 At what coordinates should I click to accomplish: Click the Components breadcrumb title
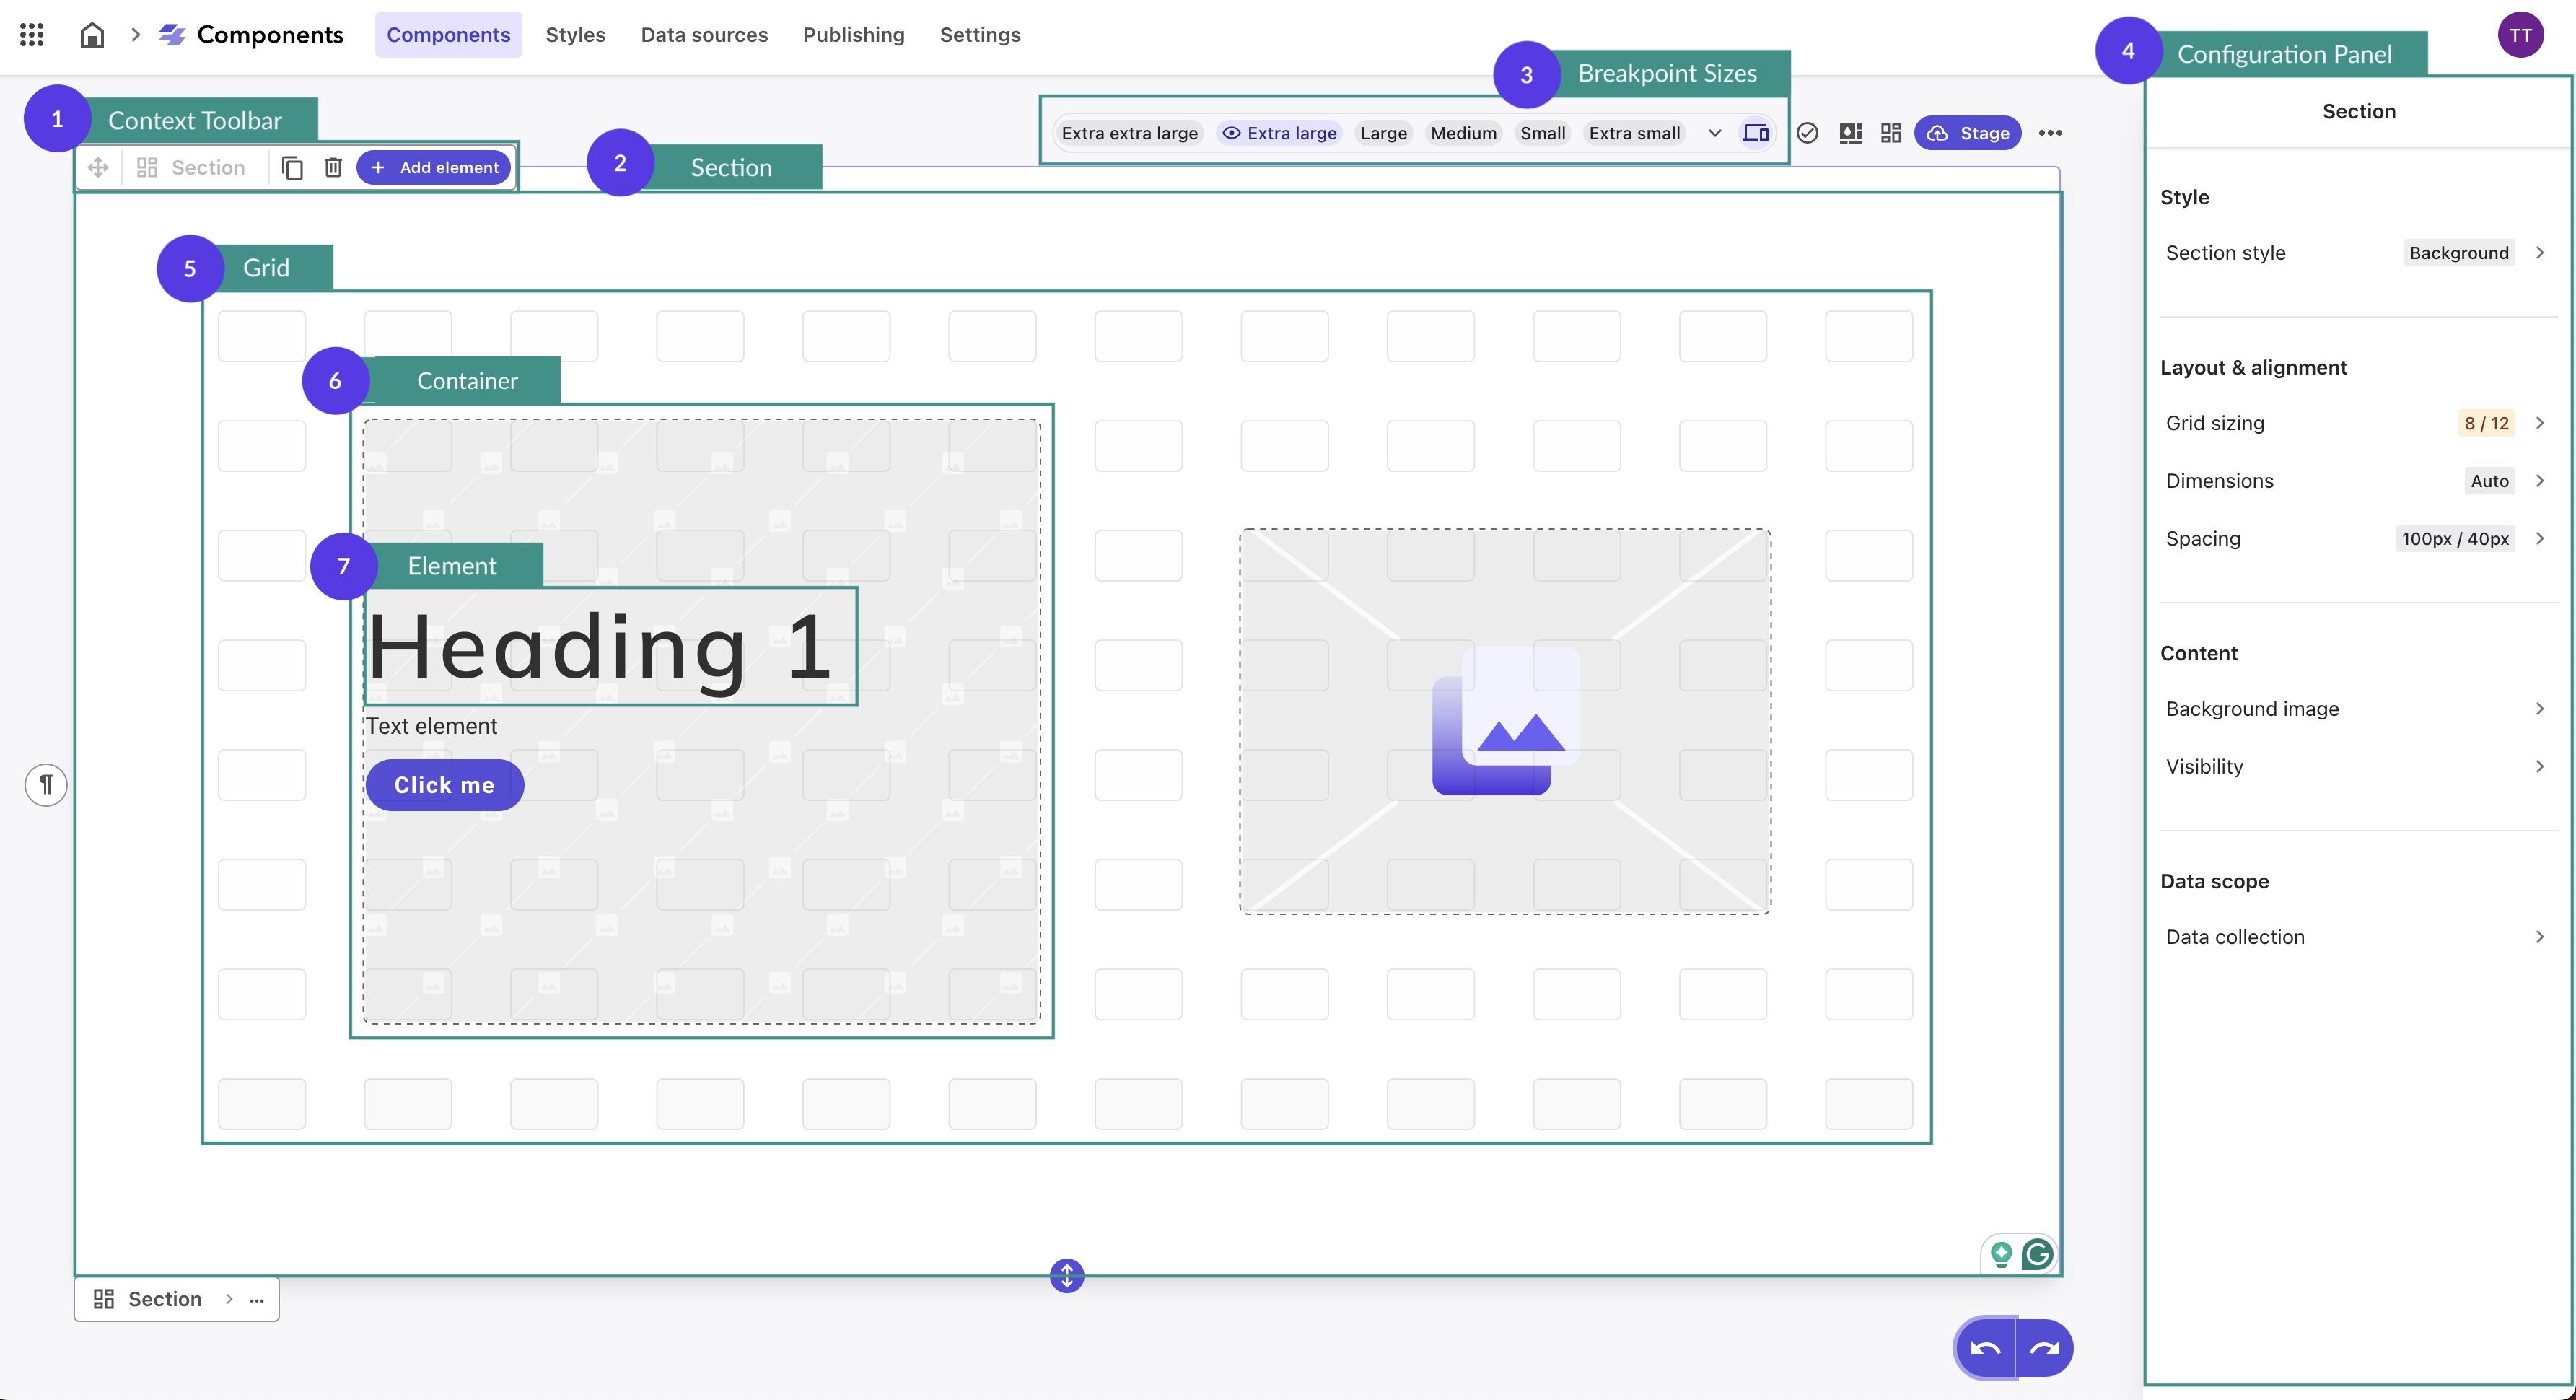pos(270,35)
